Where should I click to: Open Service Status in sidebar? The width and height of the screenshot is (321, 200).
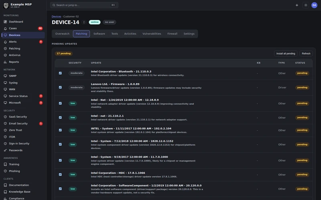pyautogui.click(x=23, y=96)
